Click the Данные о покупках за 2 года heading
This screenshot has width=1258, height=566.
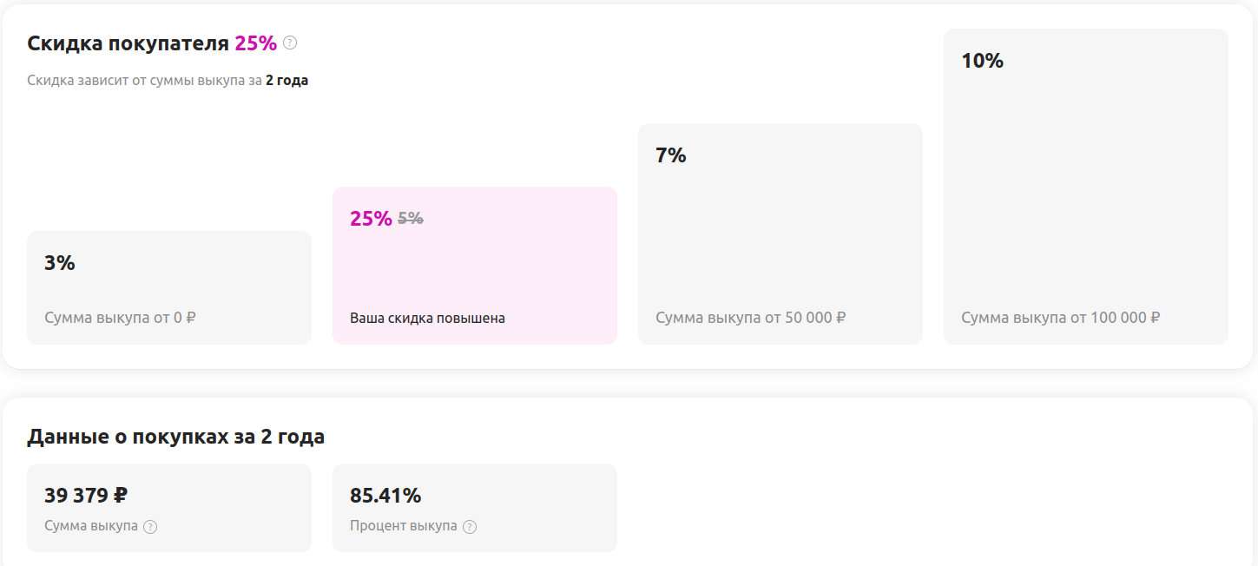point(175,437)
